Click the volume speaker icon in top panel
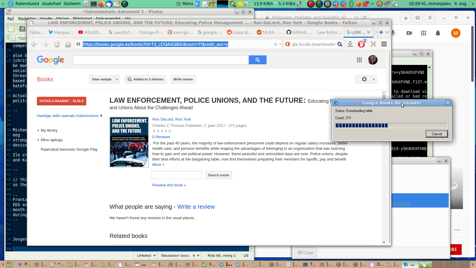Screen dimensions: 476x268 click(x=299, y=4)
